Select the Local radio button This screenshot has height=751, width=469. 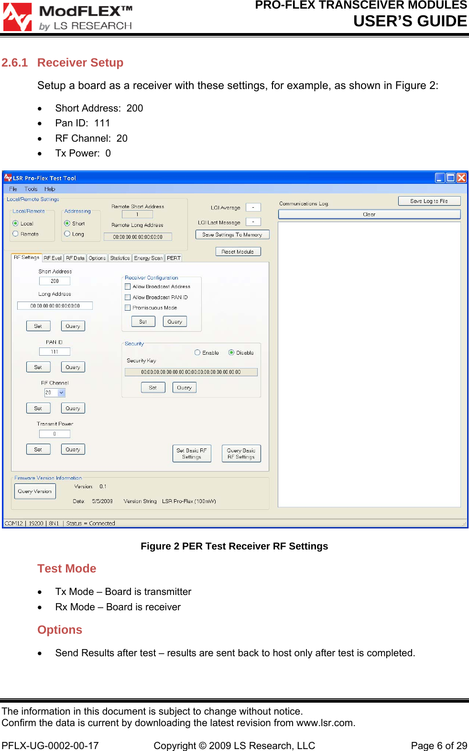(x=15, y=224)
